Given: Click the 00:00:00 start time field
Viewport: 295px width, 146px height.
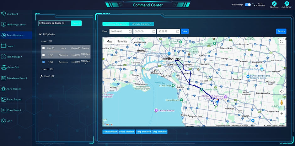Looking at the screenshot, I should click(x=145, y=32).
